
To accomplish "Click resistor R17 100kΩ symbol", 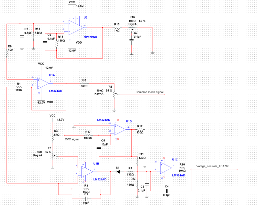I will tap(88, 135).
